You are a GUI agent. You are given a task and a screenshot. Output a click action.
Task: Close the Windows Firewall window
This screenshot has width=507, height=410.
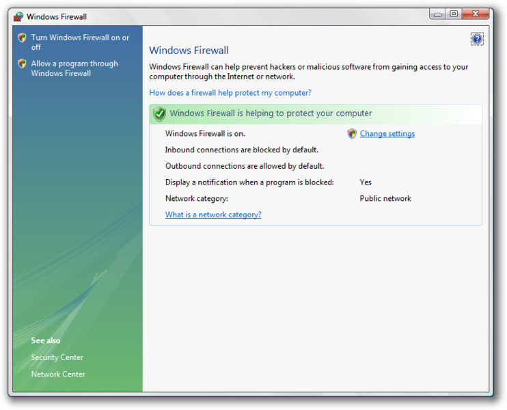pos(476,14)
